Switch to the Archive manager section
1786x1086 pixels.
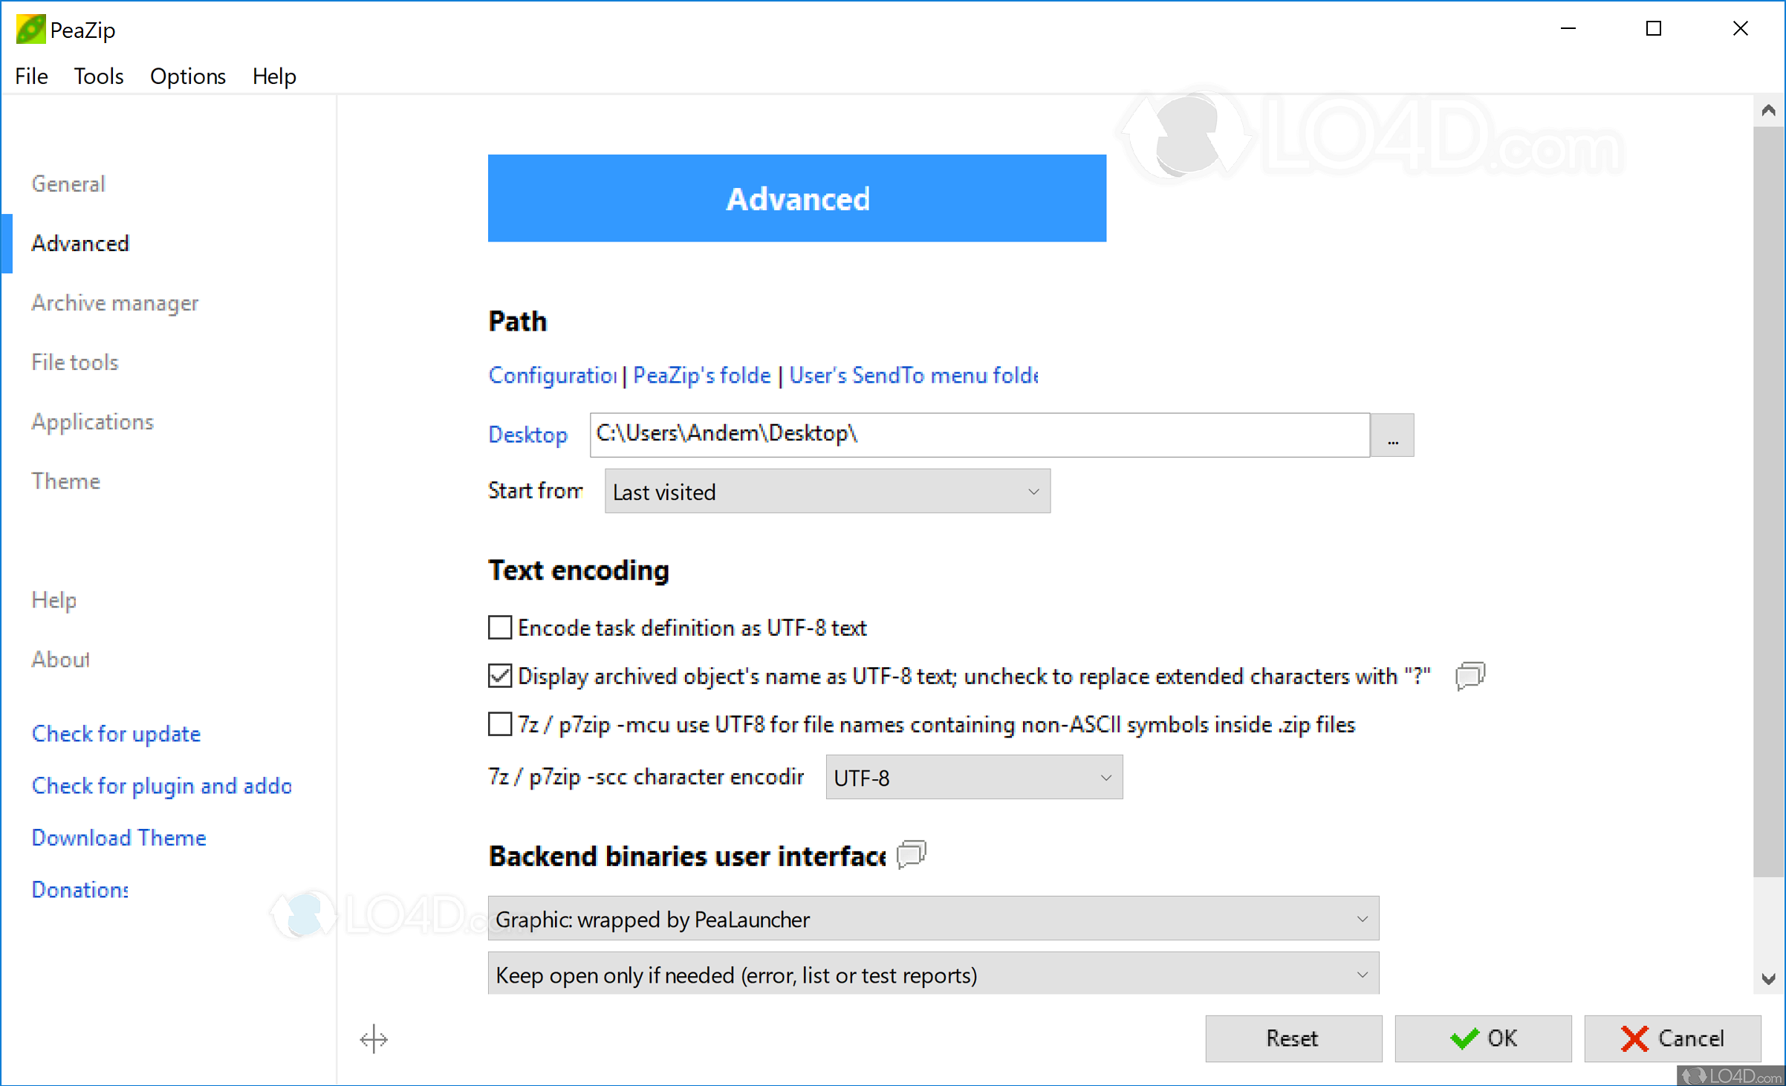point(114,303)
